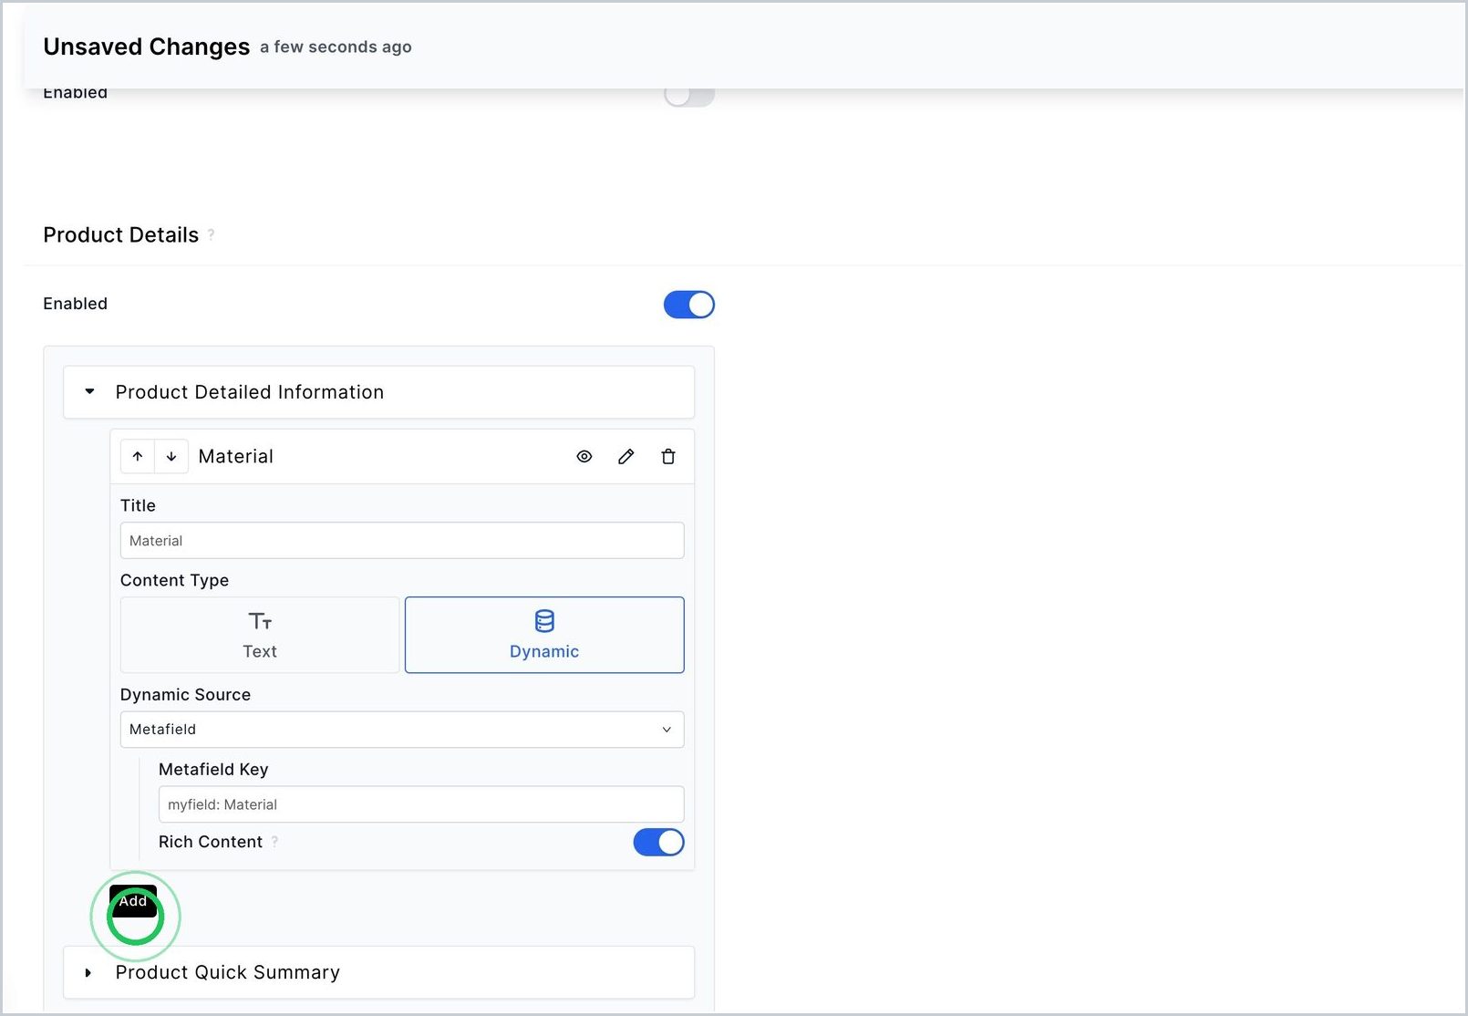The height and width of the screenshot is (1016, 1468).
Task: Click the Add button
Action: pos(133,901)
